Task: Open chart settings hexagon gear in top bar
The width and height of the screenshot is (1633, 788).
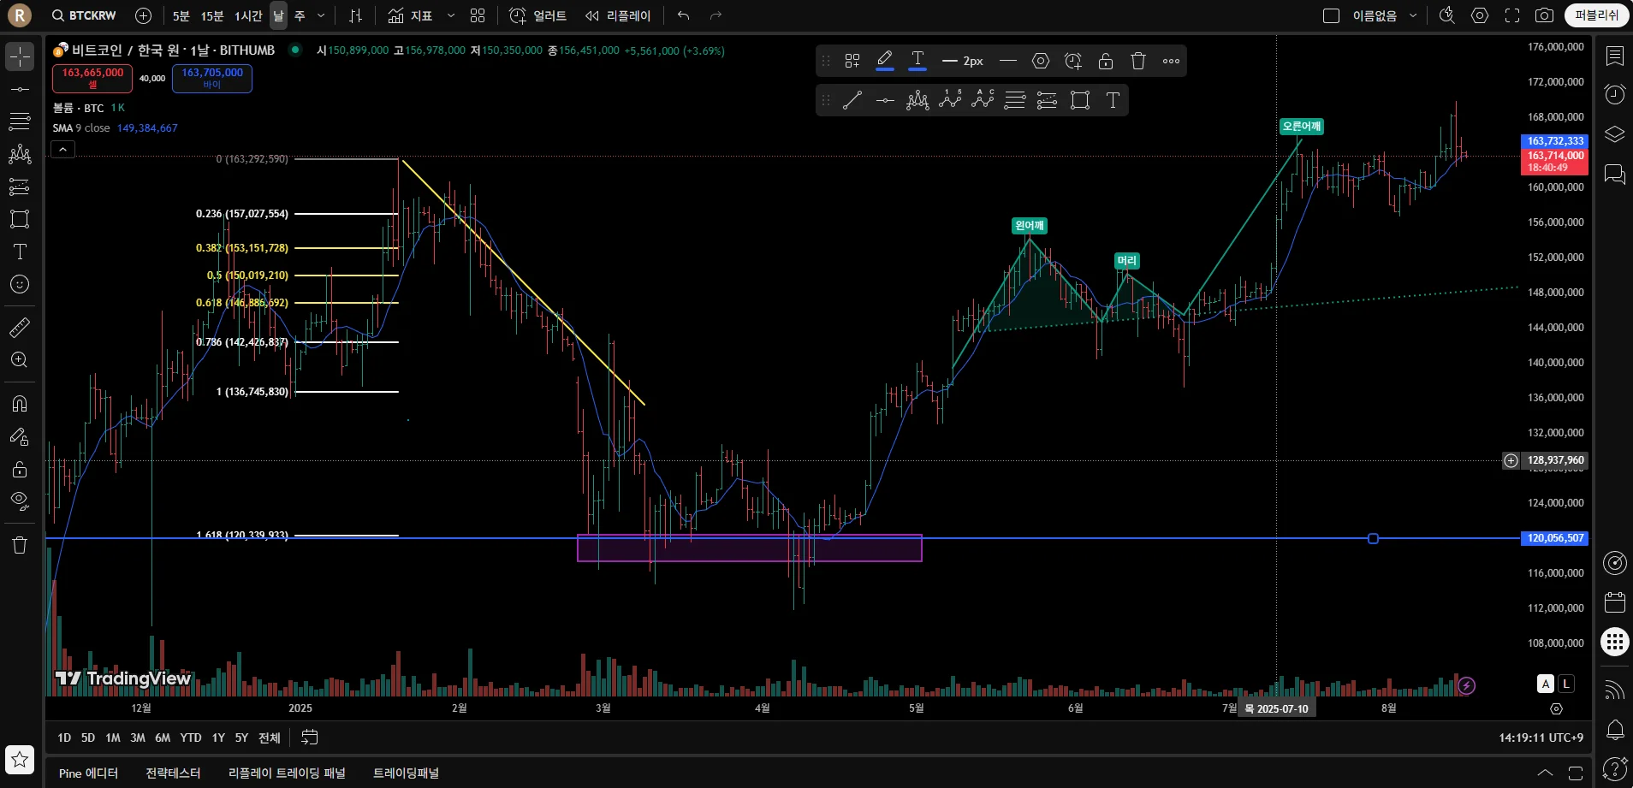Action: 1480,15
